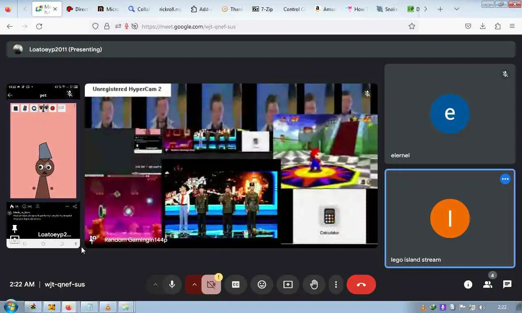Click the Loatoeyp2011 (Presenting) banner
The height and width of the screenshot is (313, 522).
261,49
